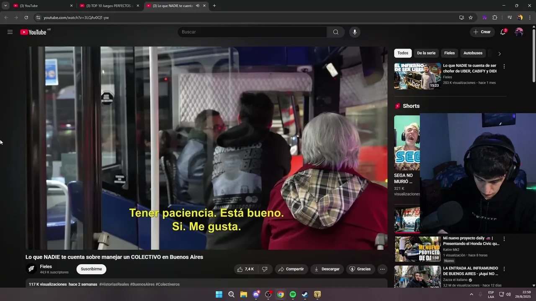Open the Fieles channel name link
The image size is (536, 301).
(46, 267)
